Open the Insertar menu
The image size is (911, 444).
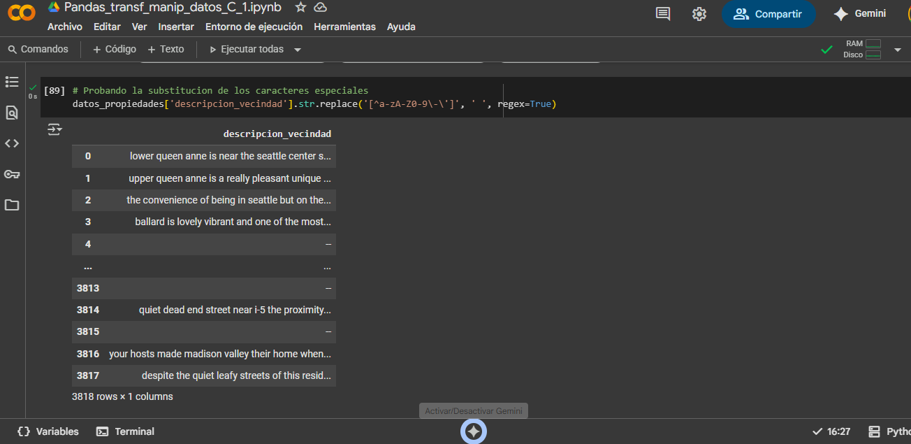pyautogui.click(x=176, y=27)
